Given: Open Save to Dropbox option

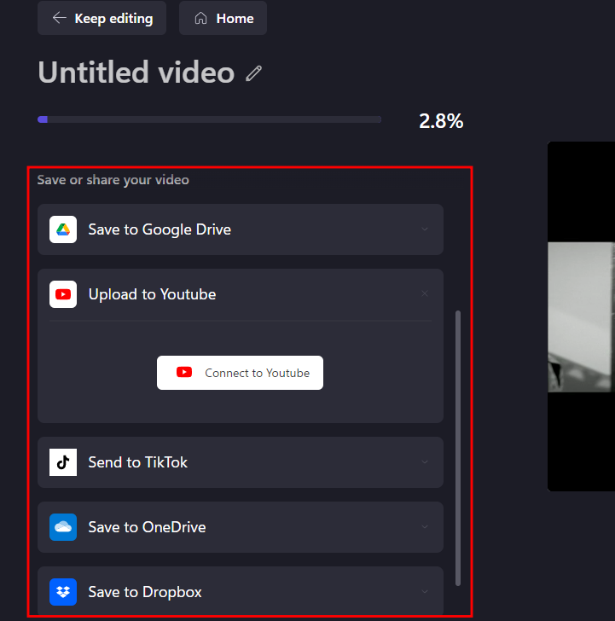Looking at the screenshot, I should [x=241, y=591].
